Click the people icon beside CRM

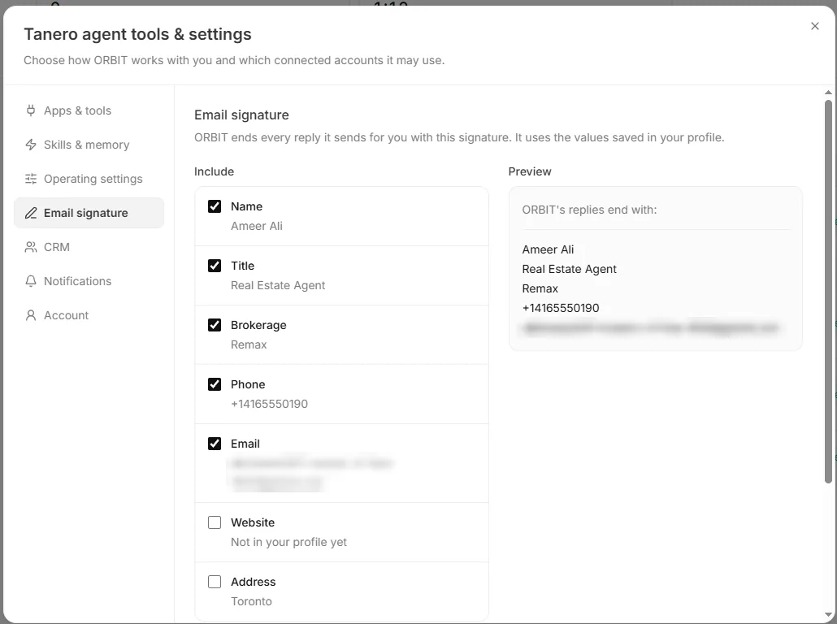tap(31, 247)
